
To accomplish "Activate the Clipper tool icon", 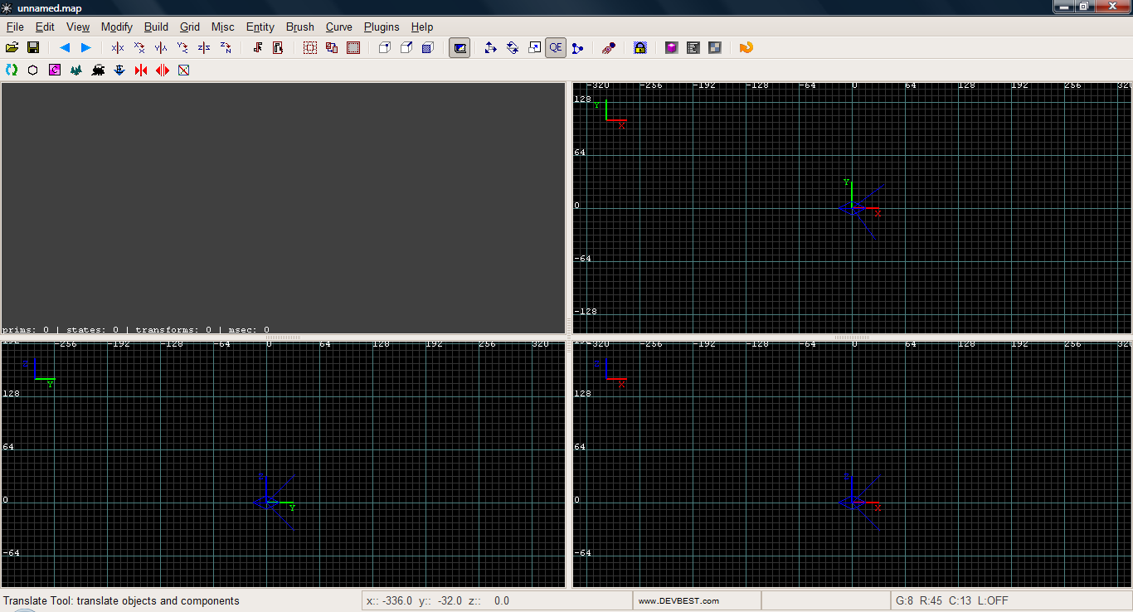I will click(x=577, y=48).
